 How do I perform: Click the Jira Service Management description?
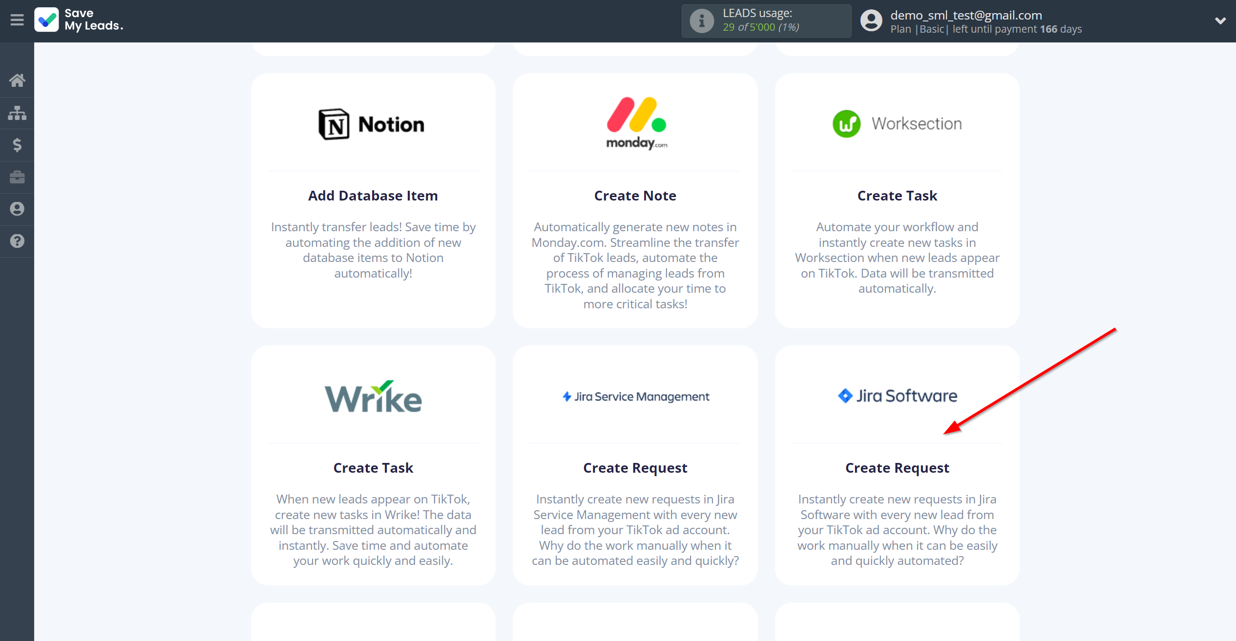click(x=635, y=530)
